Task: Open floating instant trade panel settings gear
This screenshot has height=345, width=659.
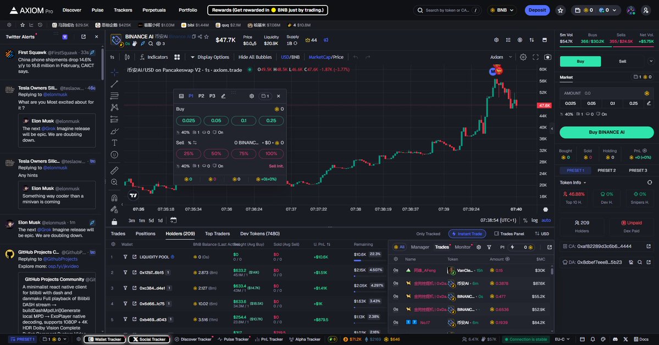Action: pyautogui.click(x=251, y=96)
